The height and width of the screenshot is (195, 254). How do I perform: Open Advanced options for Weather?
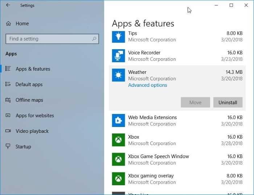point(147,85)
